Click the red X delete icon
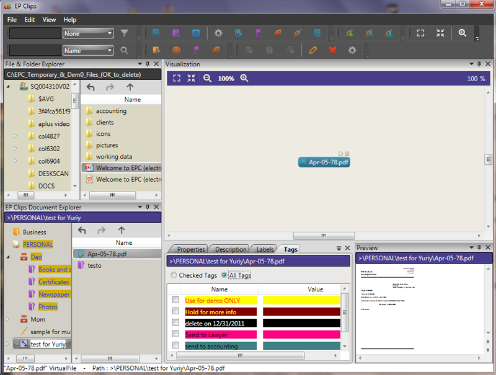496x375 pixels. pyautogui.click(x=333, y=50)
